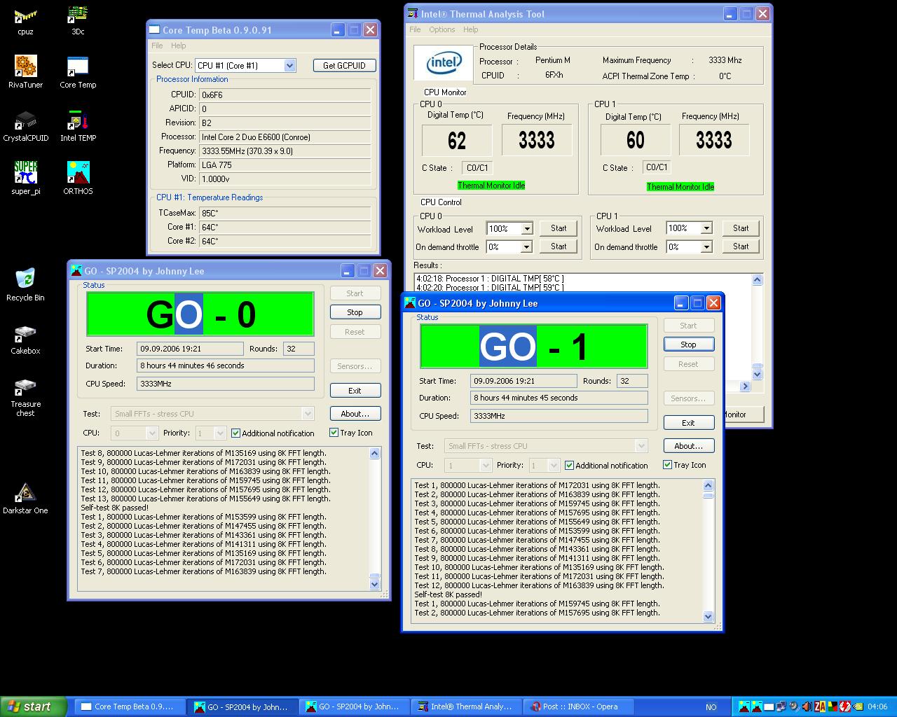
Task: Switch to Opera INBOX taskbar button
Action: (x=580, y=706)
